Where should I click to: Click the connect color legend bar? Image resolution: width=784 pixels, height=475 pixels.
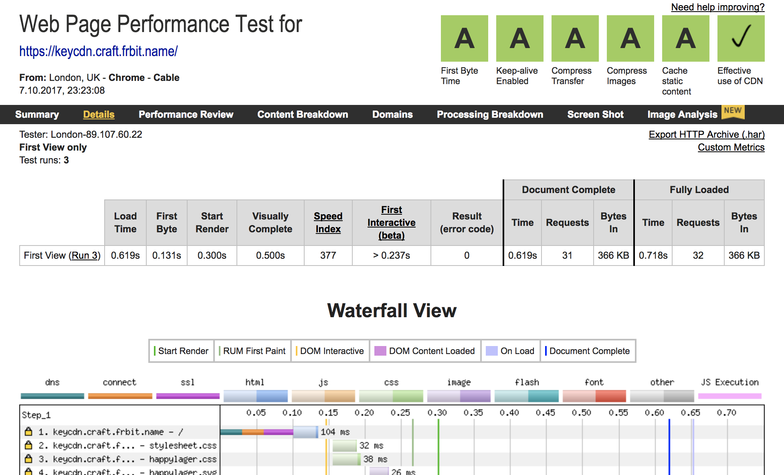point(120,396)
